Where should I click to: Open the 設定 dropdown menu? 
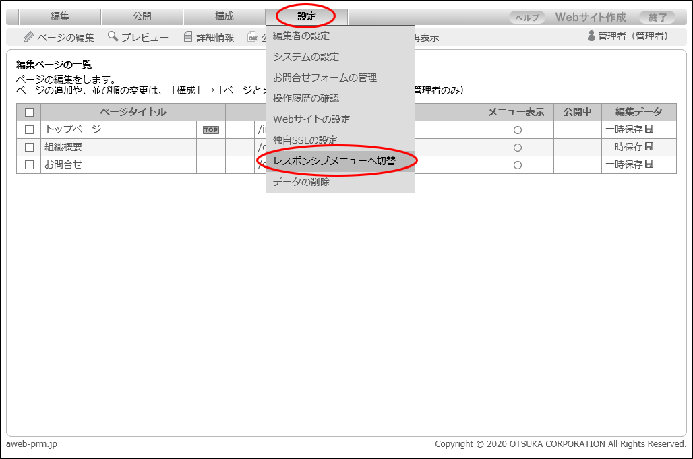pos(306,16)
